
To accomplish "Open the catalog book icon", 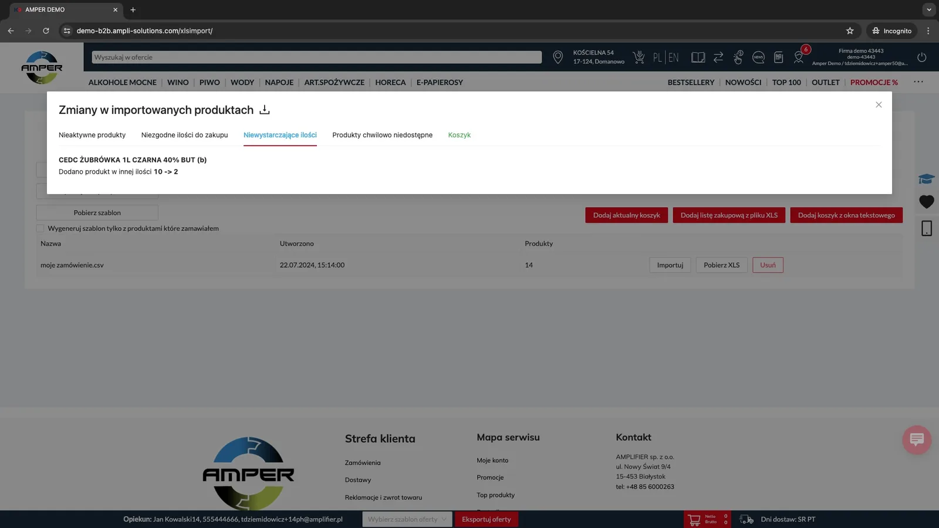I will (698, 57).
